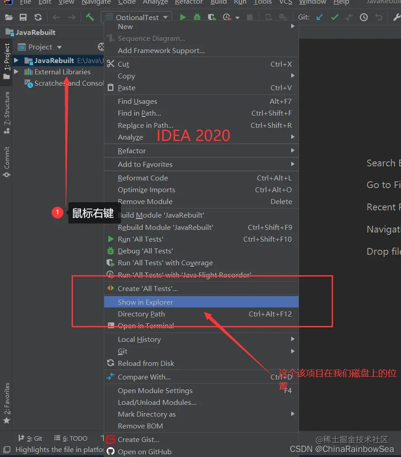
Task: Click Add Framework Support... menu entry
Action: [201, 51]
